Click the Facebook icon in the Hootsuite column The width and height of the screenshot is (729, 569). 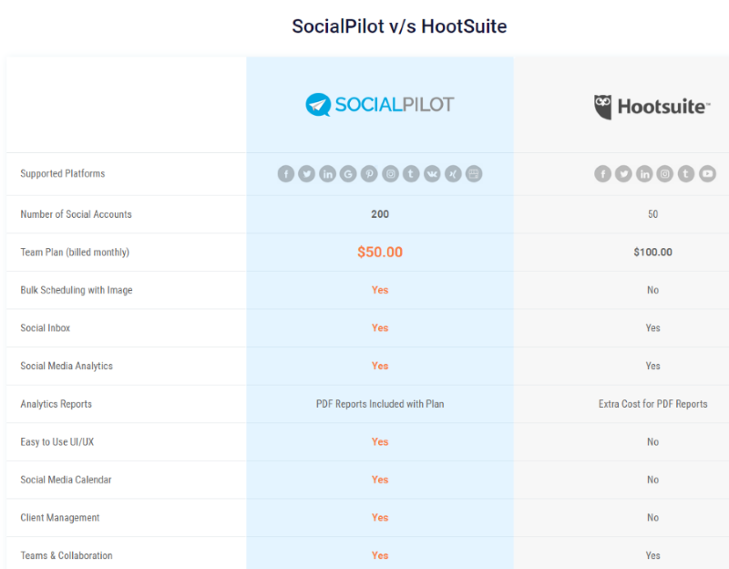(x=602, y=174)
